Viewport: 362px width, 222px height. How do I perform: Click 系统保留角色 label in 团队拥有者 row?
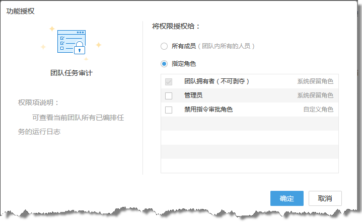point(315,81)
